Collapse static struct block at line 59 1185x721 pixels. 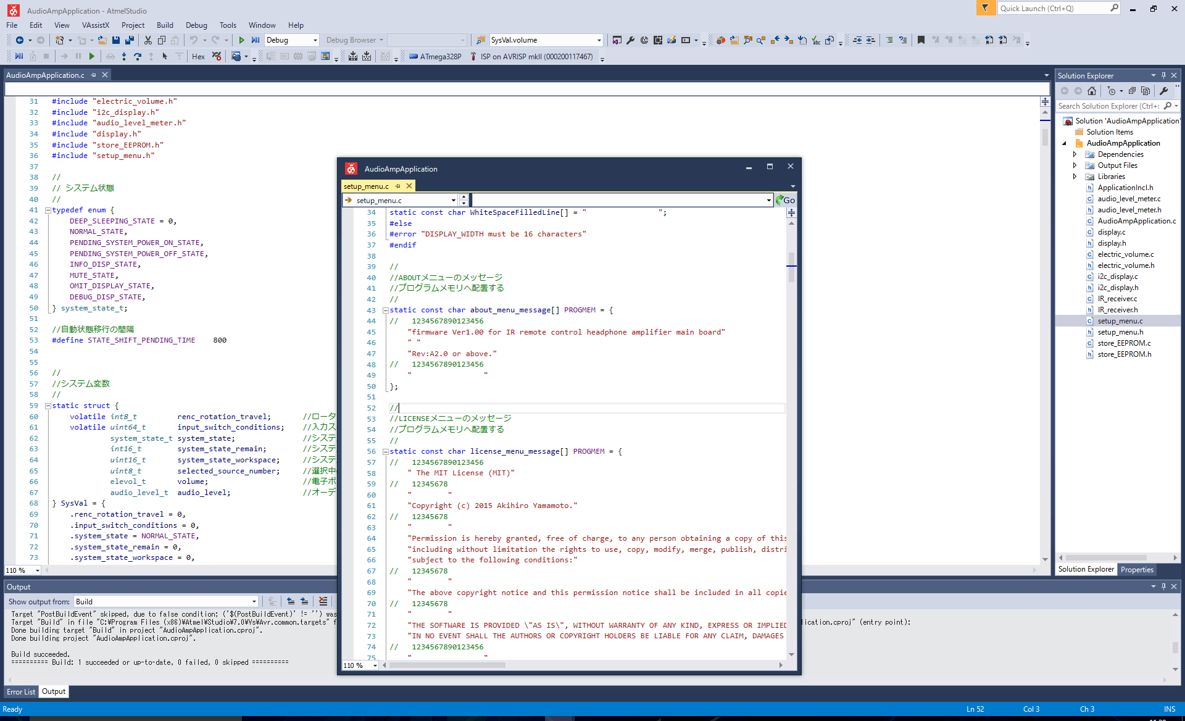tap(48, 406)
